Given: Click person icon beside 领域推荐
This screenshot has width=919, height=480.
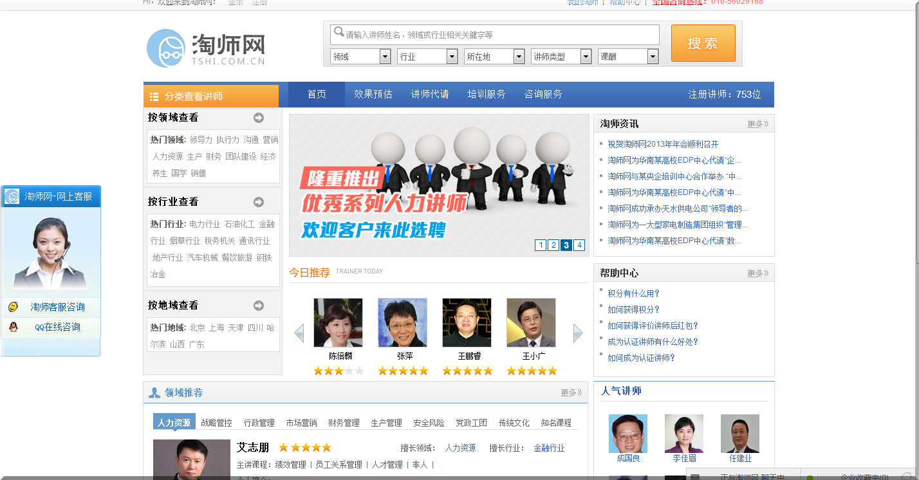Looking at the screenshot, I should click(154, 392).
